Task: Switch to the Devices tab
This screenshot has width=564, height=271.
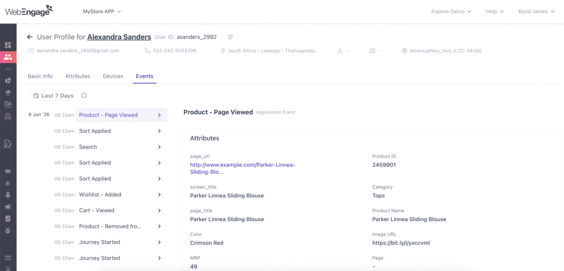Action: (x=113, y=76)
